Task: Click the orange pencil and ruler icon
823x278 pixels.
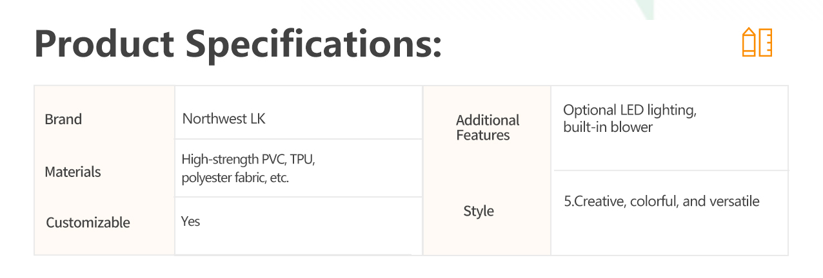Action: click(x=757, y=42)
